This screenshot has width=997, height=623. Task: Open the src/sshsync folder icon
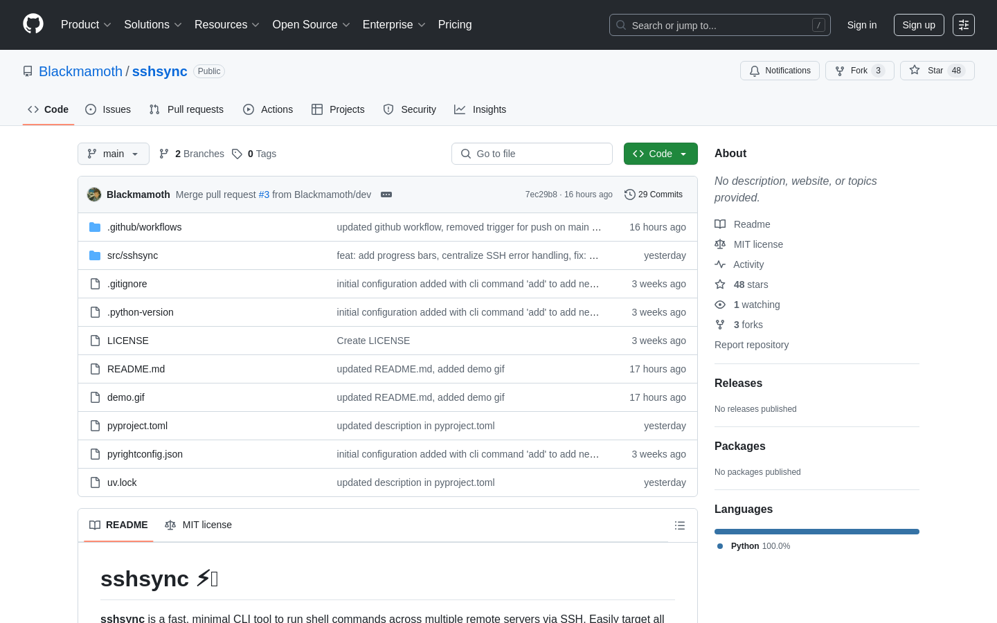95,255
